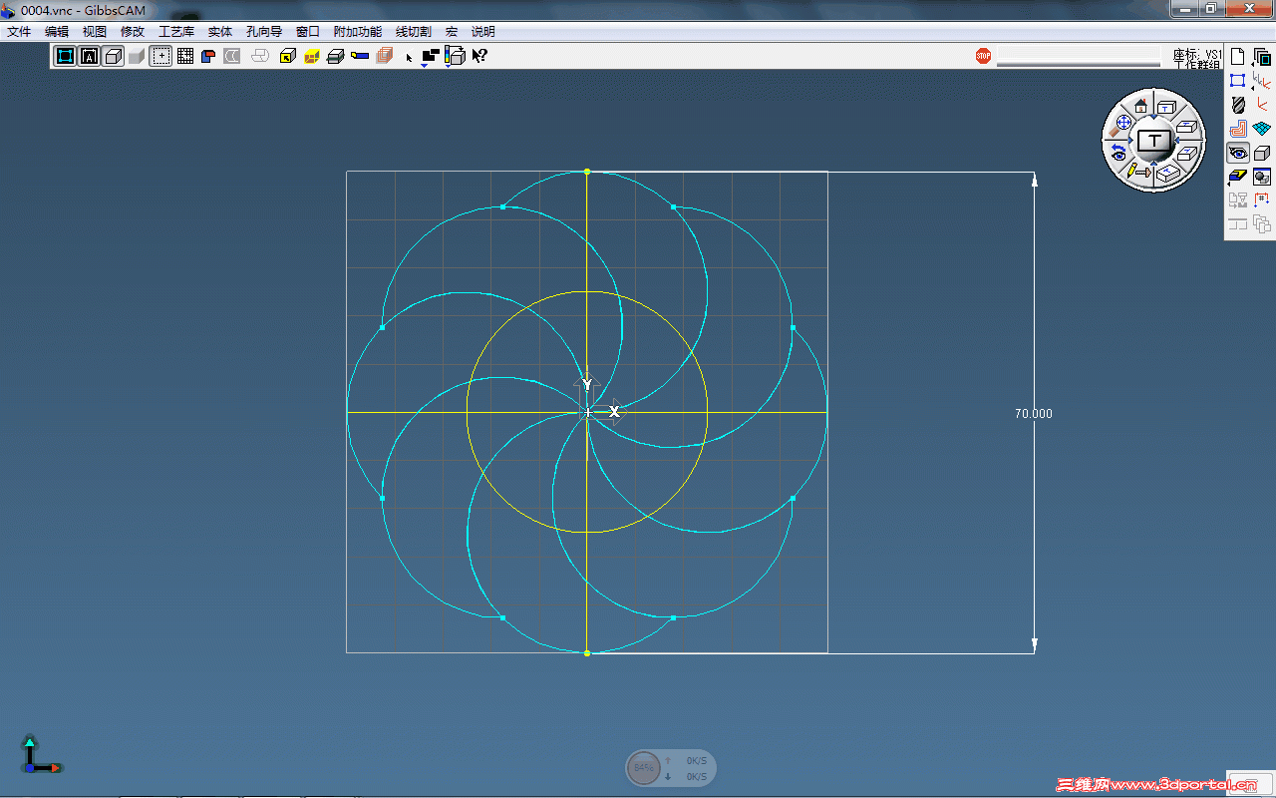Click the single red coordinate axis icon
The width and height of the screenshot is (1276, 798).
[1262, 105]
